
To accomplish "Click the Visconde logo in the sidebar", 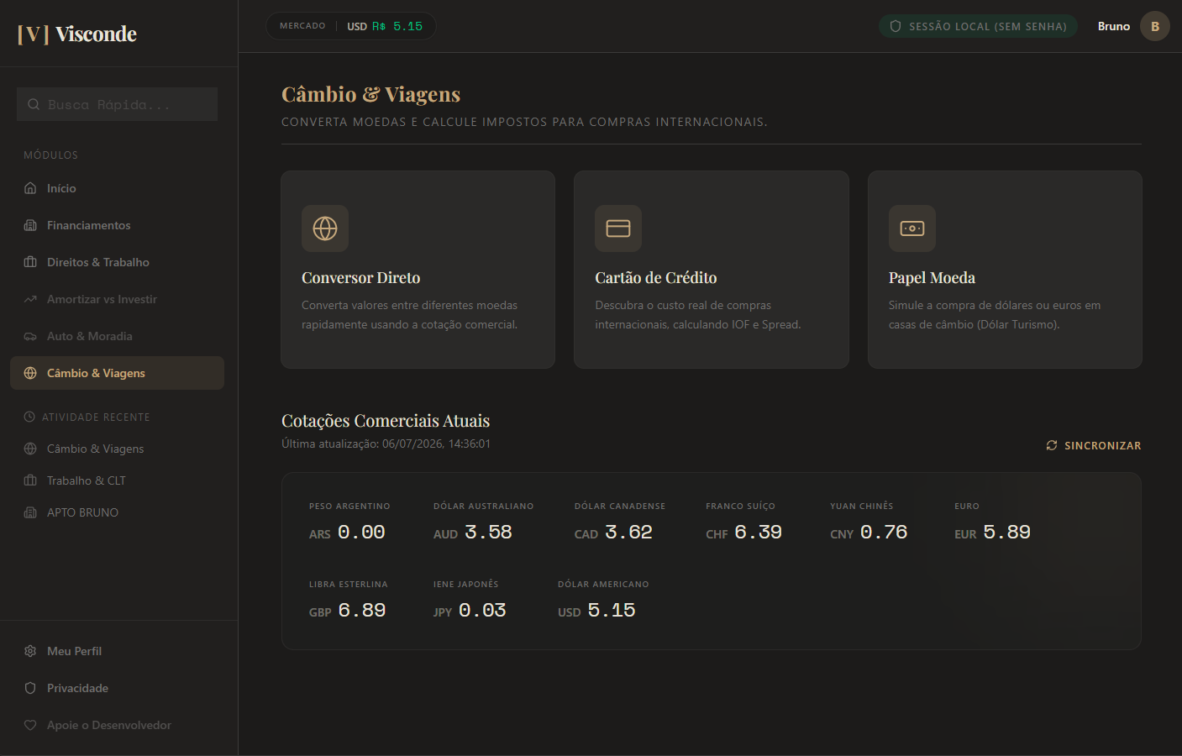I will pos(76,34).
